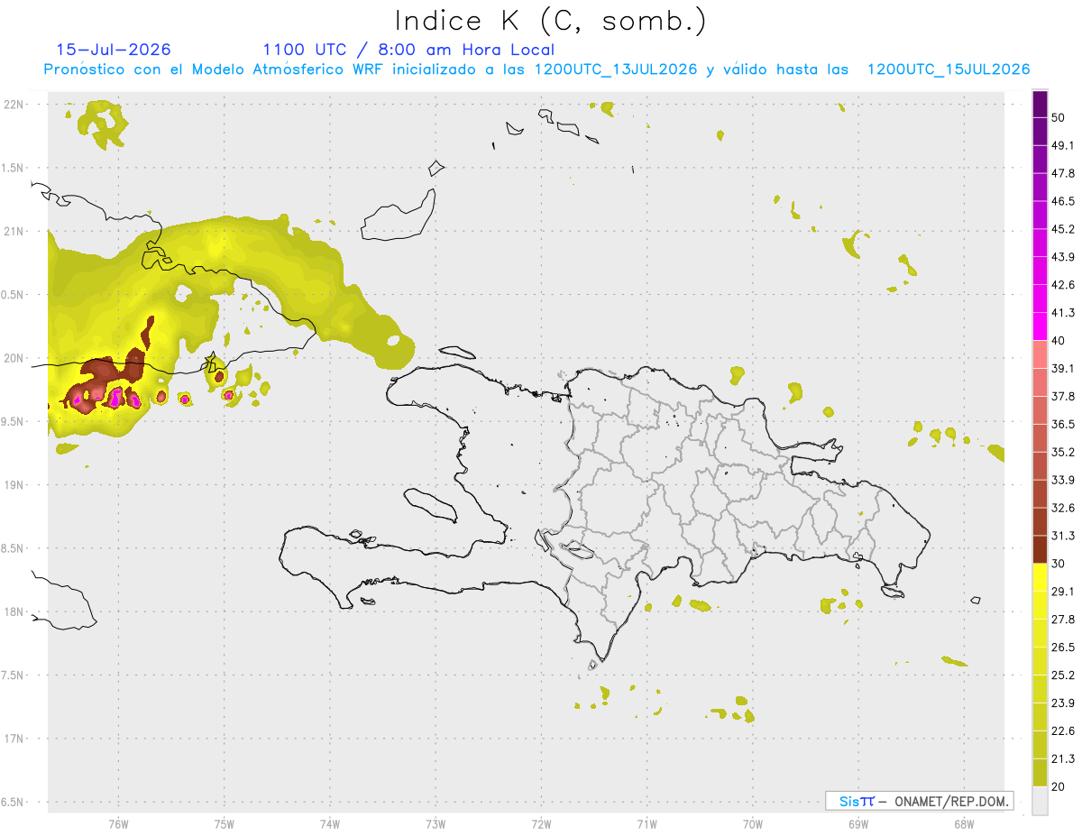The image size is (1082, 836).
Task: Pick the dark purple swatch above 50
Action: point(1040,104)
